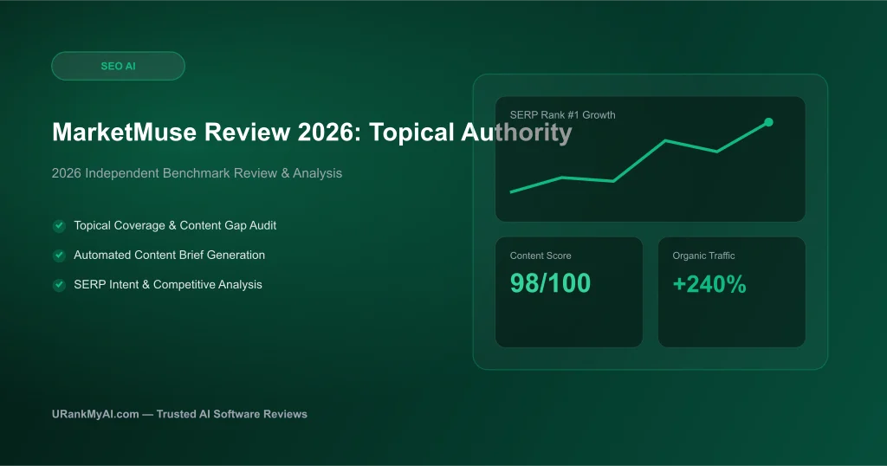This screenshot has width=887, height=466.
Task: Click the +240% traffic value
Action: [709, 284]
